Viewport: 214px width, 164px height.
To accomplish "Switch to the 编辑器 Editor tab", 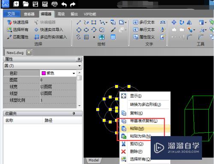I will [46, 14].
